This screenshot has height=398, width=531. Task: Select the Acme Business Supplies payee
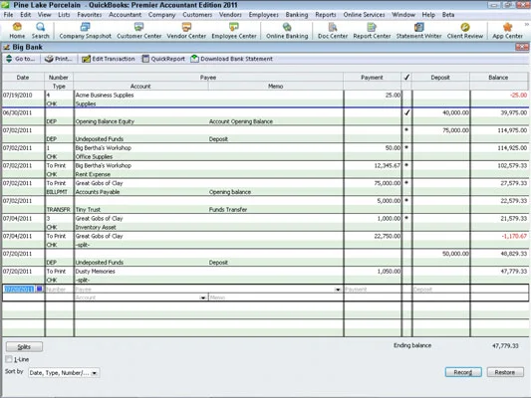(x=105, y=95)
